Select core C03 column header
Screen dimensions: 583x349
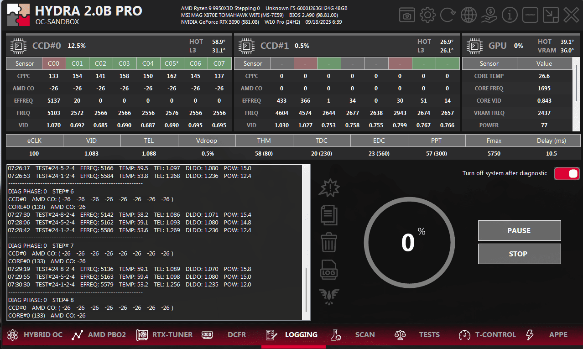[x=125, y=64]
